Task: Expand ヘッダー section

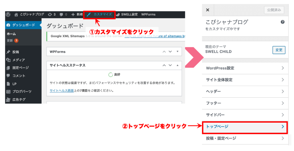Action: tap(245, 91)
